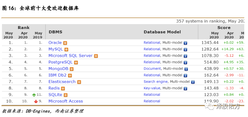Click the score value 149.13
Screen dimensions: 248x117
(211, 81)
